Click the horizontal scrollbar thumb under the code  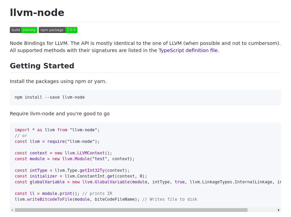(131, 210)
